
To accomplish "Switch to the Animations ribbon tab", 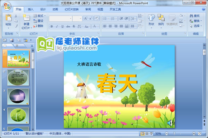I will coord(55,9).
